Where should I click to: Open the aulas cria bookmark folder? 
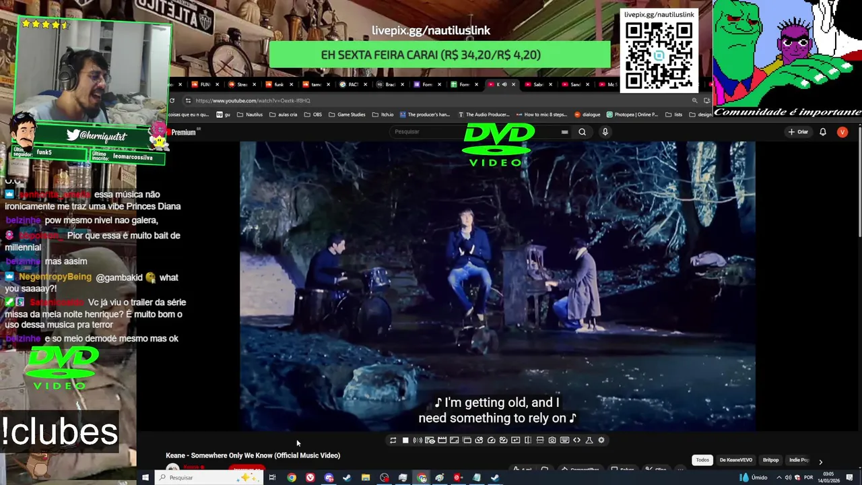283,115
